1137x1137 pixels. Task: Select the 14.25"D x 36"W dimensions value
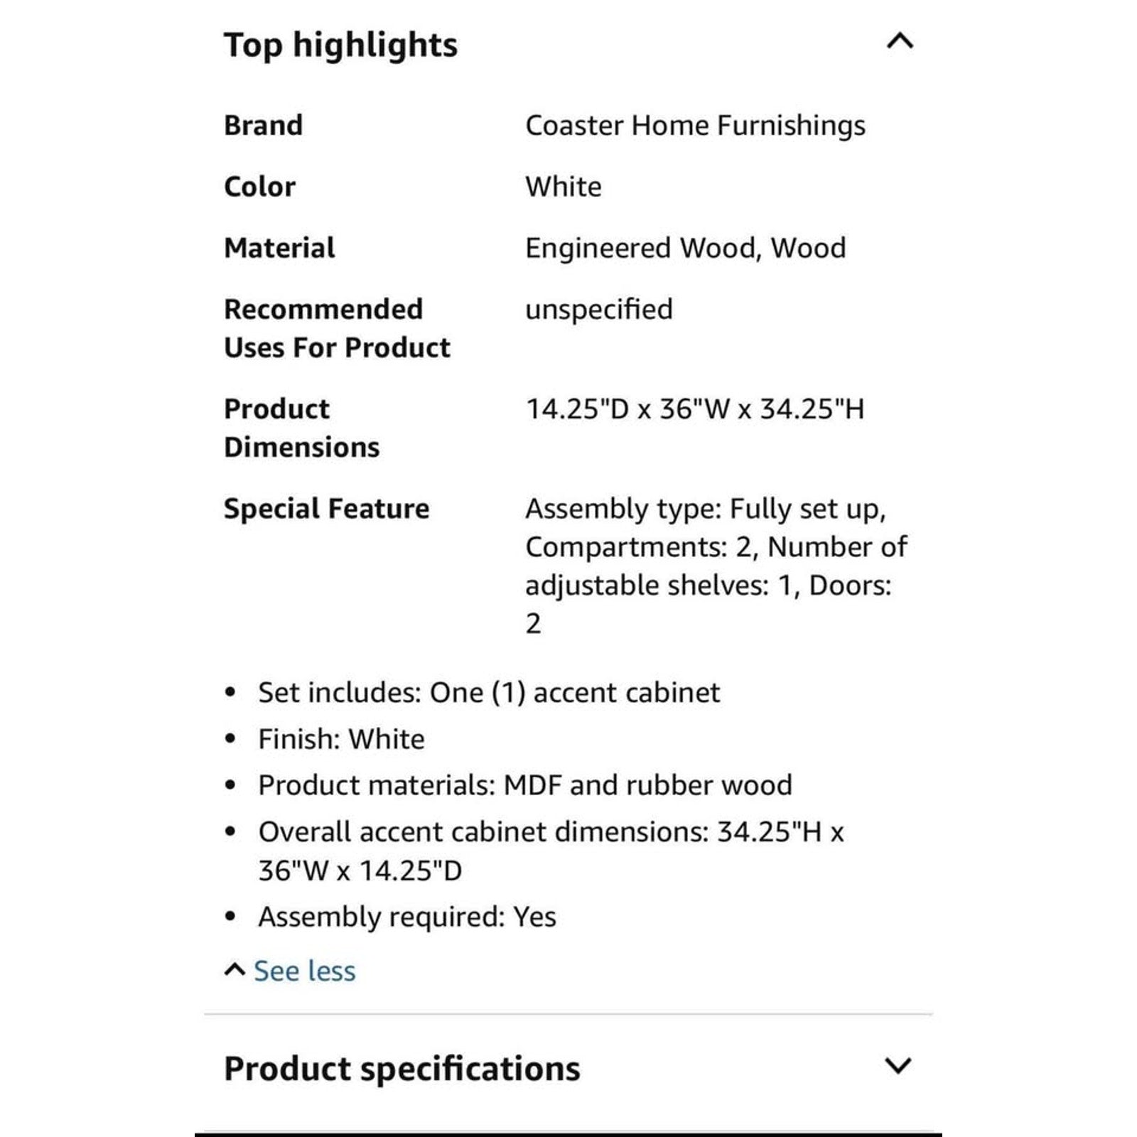[695, 409]
